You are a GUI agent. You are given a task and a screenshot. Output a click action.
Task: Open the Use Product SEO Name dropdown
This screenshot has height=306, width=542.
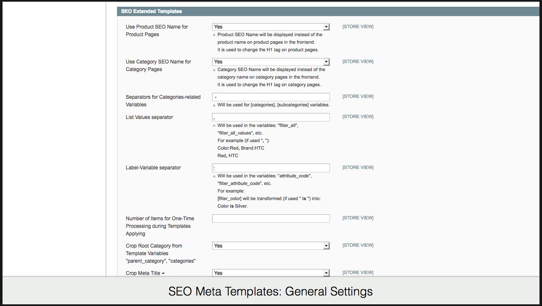(271, 27)
